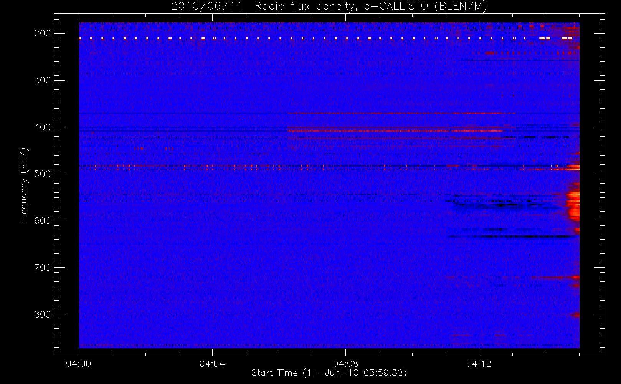The height and width of the screenshot is (384, 621).
Task: Click the 04:08 time tick label
Action: coord(345,364)
